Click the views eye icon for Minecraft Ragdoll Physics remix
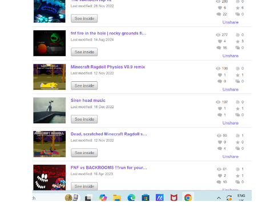274x206 pixels. coord(218,69)
